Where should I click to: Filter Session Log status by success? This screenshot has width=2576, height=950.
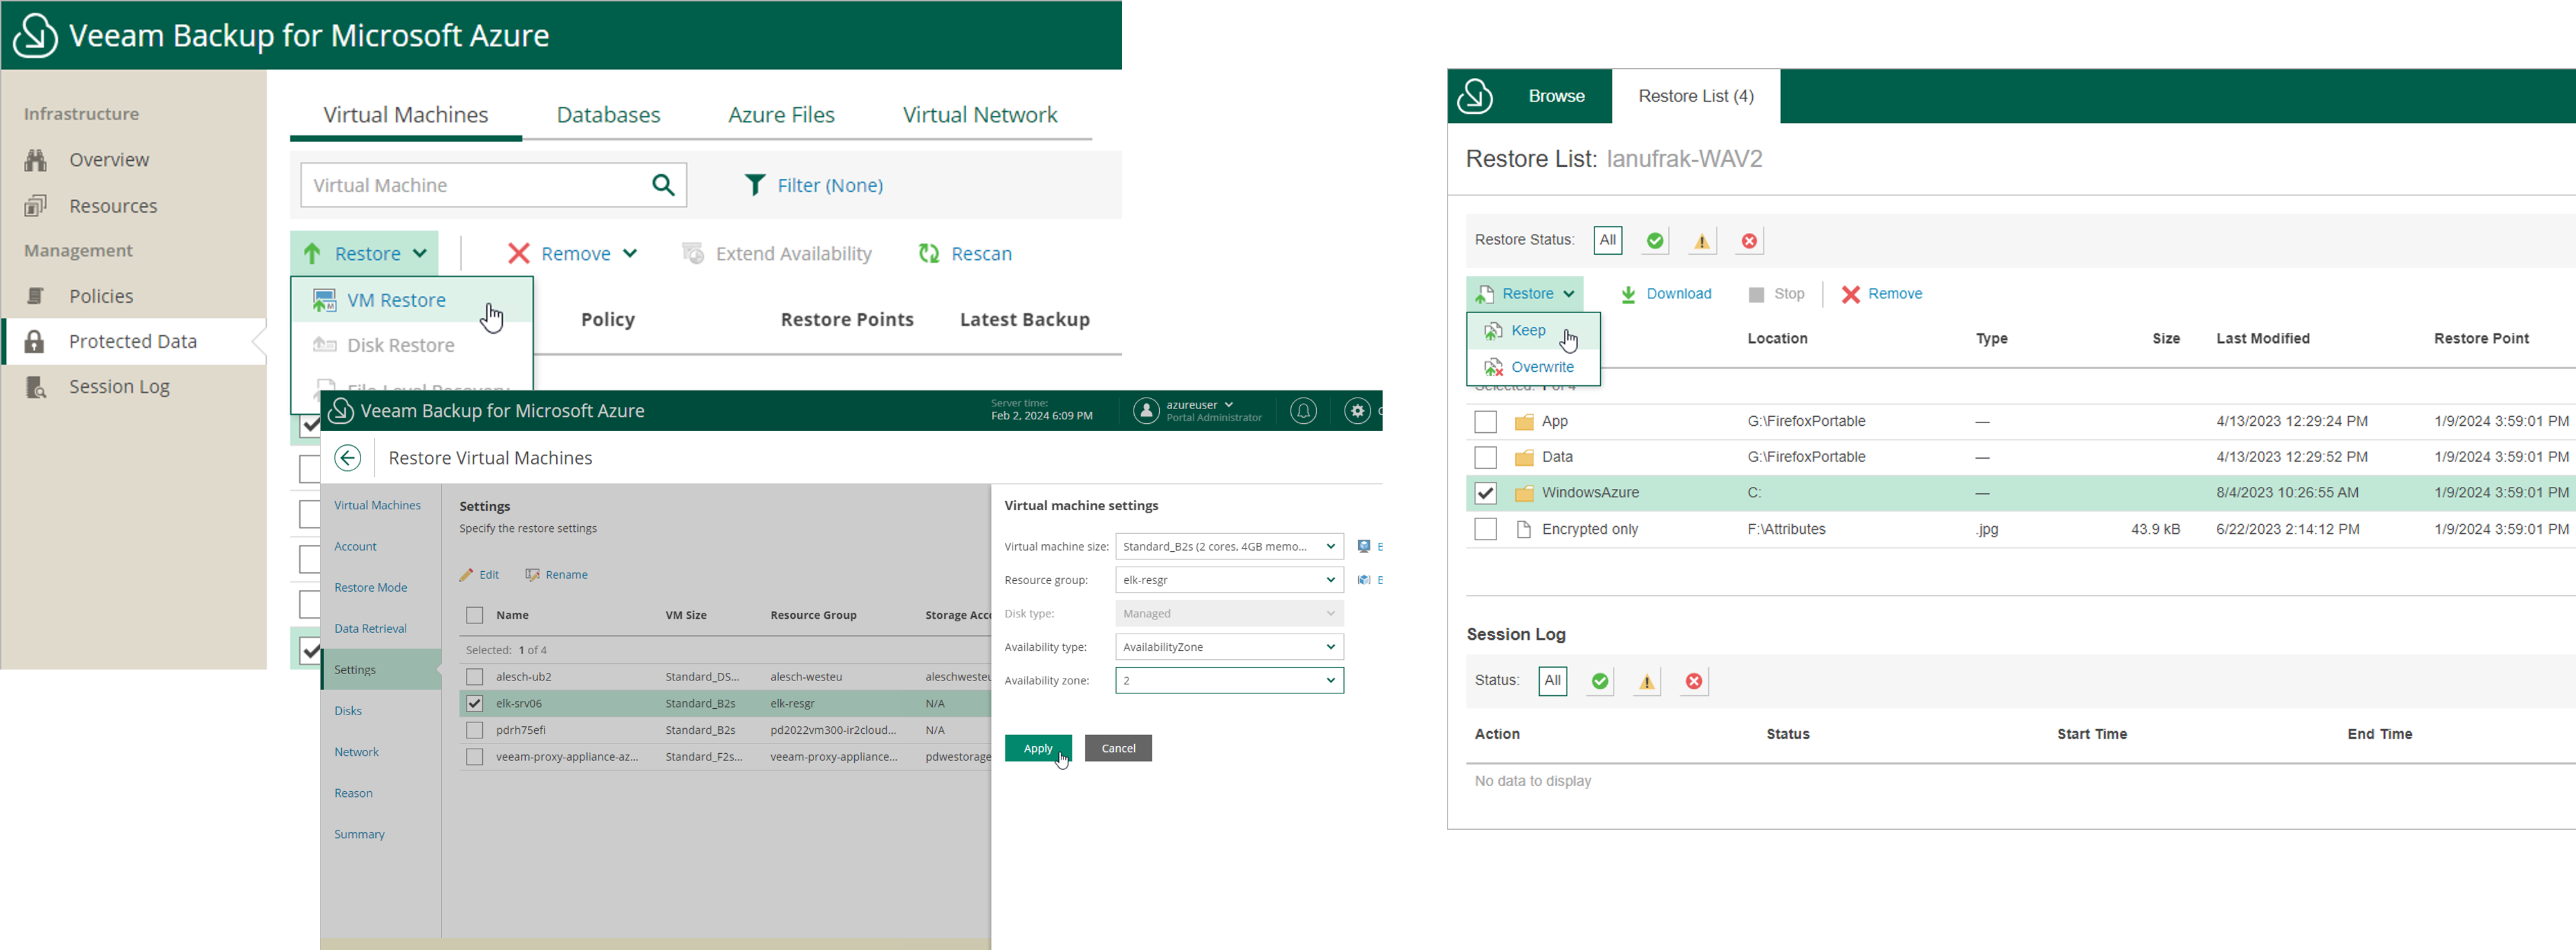tap(1600, 681)
